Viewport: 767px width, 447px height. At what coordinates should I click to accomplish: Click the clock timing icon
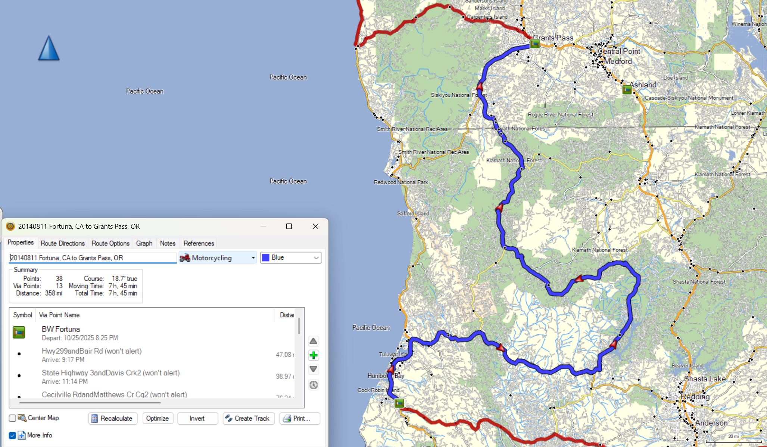pyautogui.click(x=314, y=385)
